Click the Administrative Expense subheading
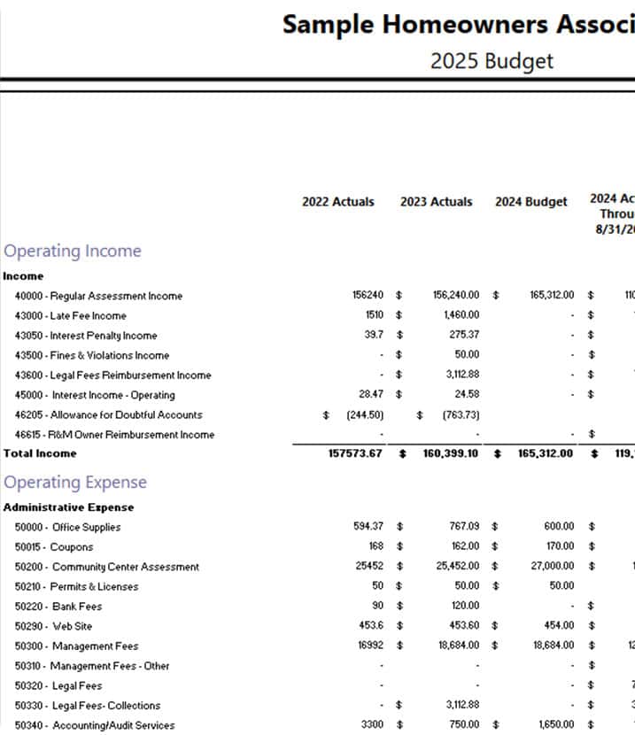Screen dimensions: 635x735 [68, 507]
